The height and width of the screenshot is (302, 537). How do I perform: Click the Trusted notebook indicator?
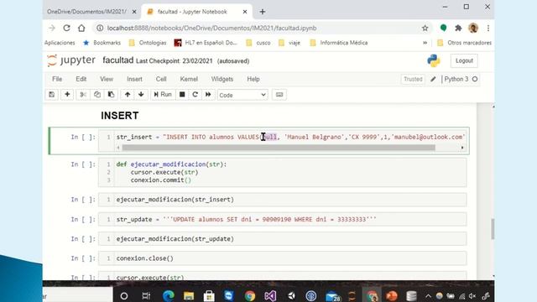413,79
